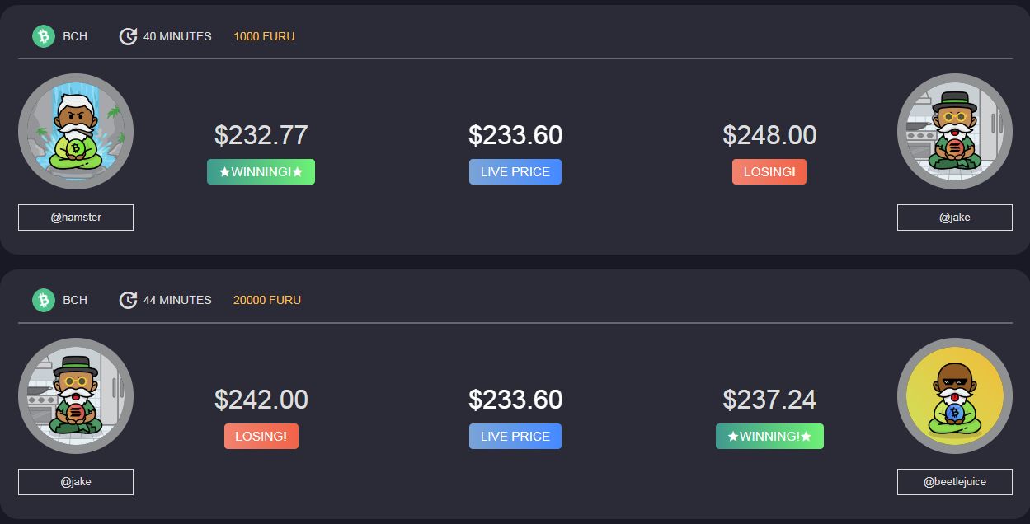Viewport: 1030px width, 524px height.
Task: Open jake's avatar in the second card
Action: click(76, 396)
